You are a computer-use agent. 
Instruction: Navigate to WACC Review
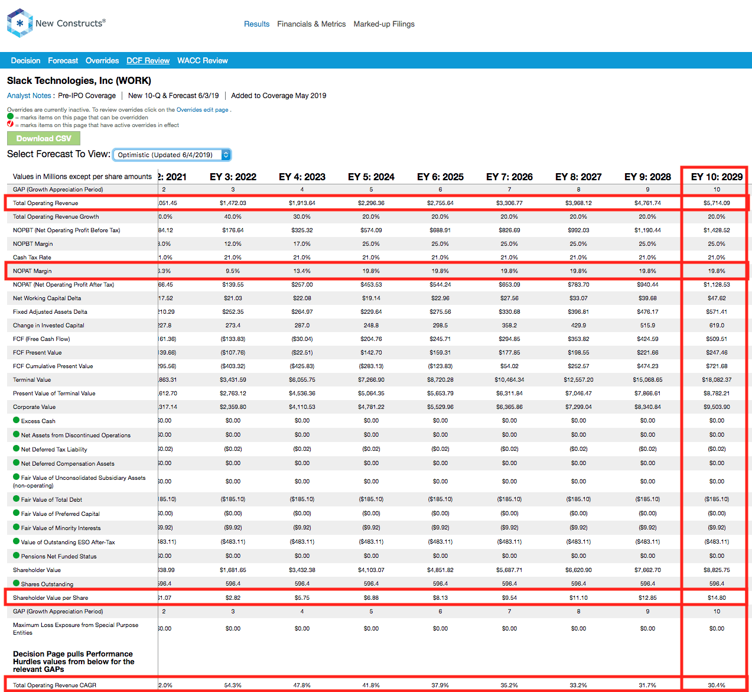(203, 61)
